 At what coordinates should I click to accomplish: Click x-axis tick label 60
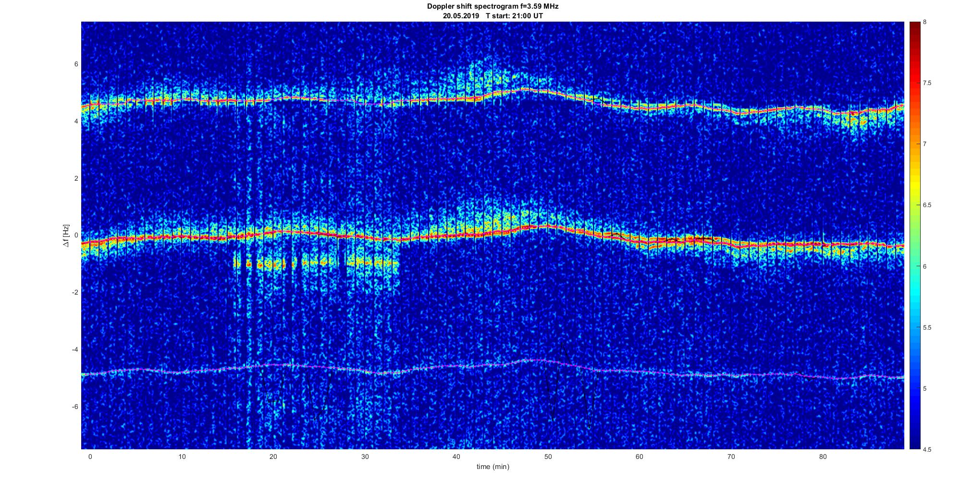(x=640, y=457)
